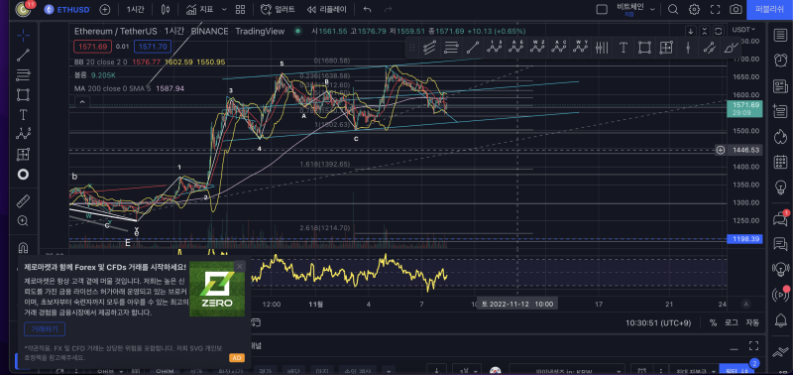The image size is (793, 375).
Task: Open the alarm clock alerts panel
Action: click(x=780, y=61)
